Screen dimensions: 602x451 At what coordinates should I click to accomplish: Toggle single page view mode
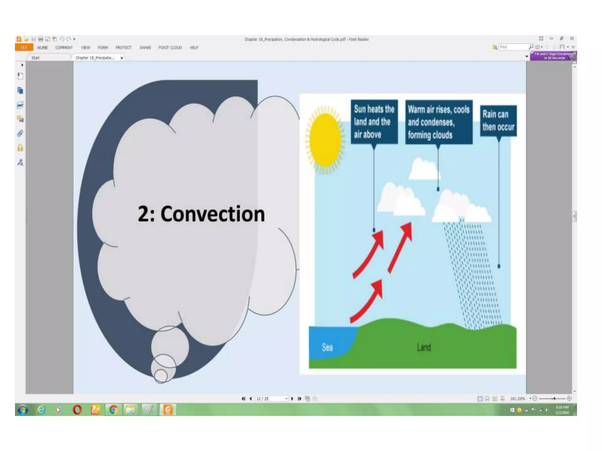point(480,398)
